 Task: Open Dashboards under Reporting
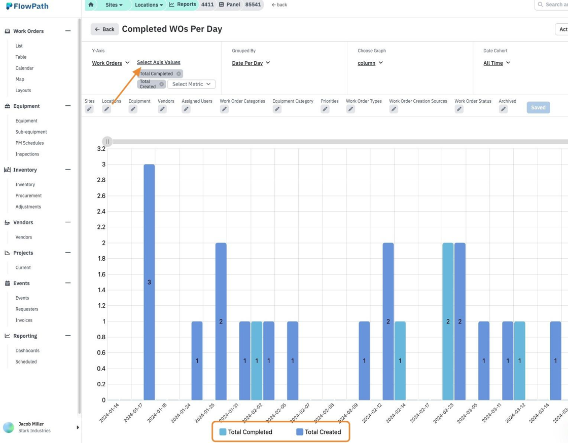click(x=27, y=350)
